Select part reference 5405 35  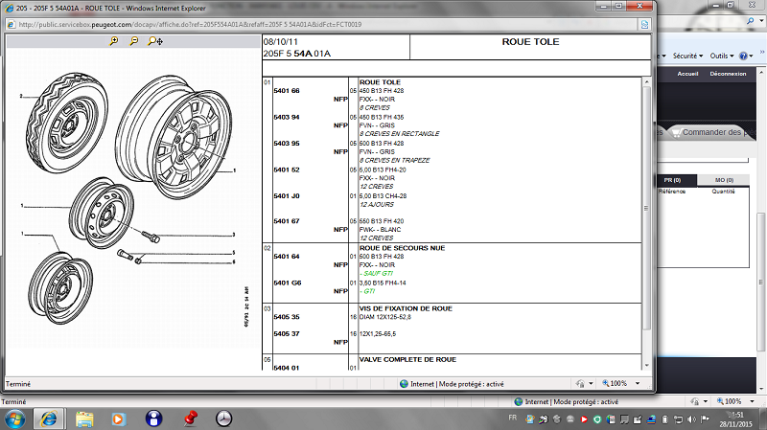(287, 317)
